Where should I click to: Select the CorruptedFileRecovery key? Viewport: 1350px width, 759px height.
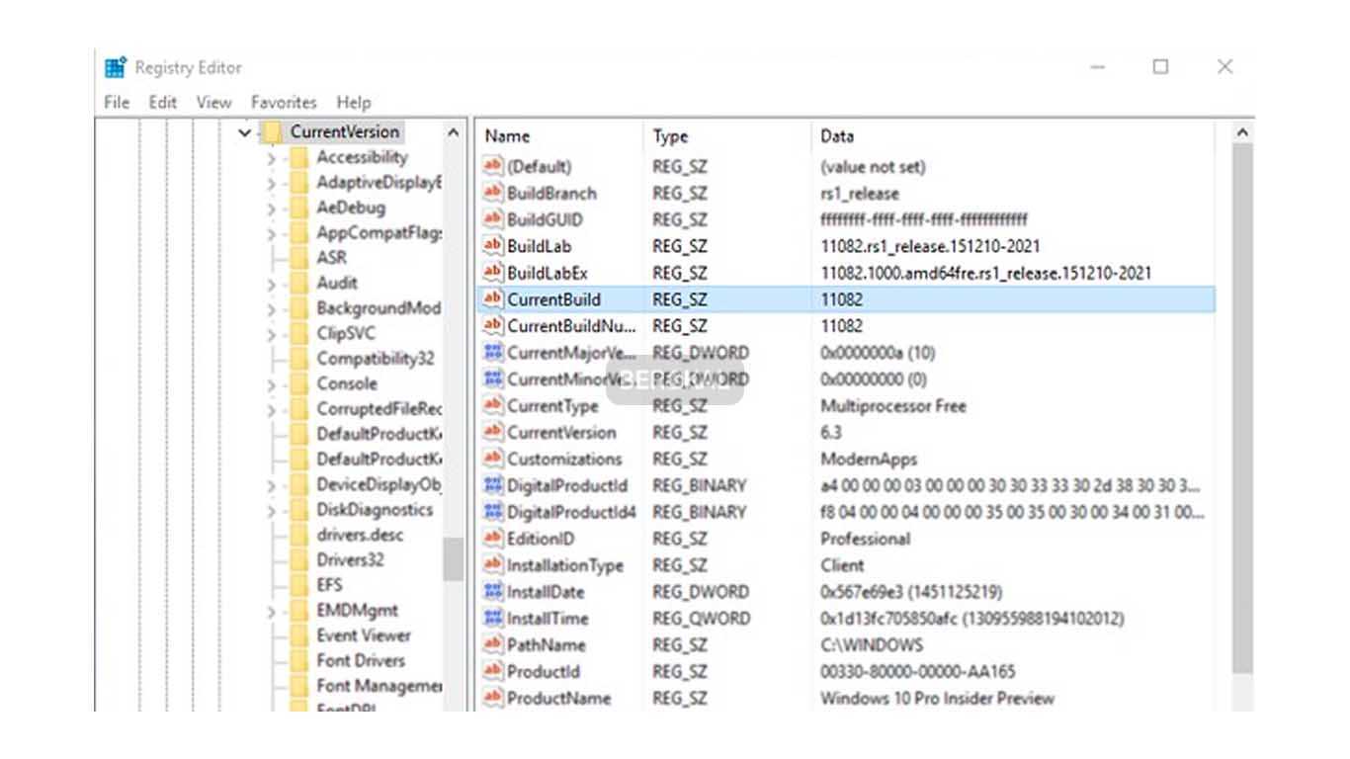click(x=379, y=409)
